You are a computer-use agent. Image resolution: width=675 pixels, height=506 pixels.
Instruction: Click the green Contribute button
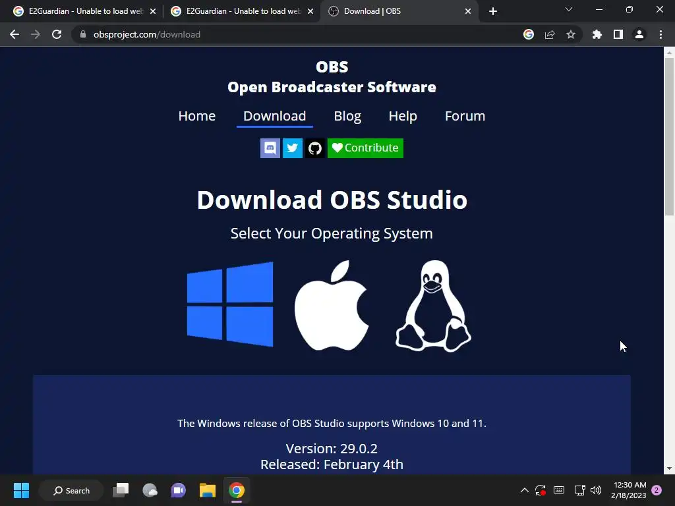pyautogui.click(x=365, y=148)
